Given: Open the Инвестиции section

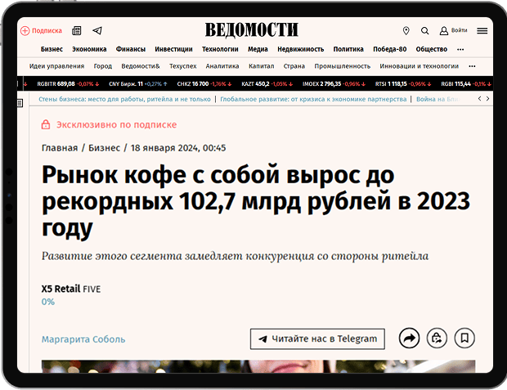Looking at the screenshot, I should click(173, 49).
